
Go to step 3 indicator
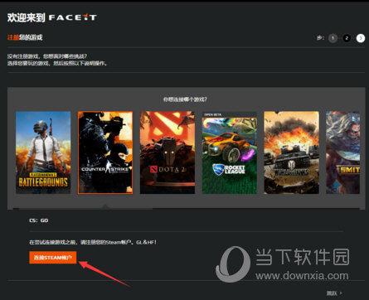point(361,38)
